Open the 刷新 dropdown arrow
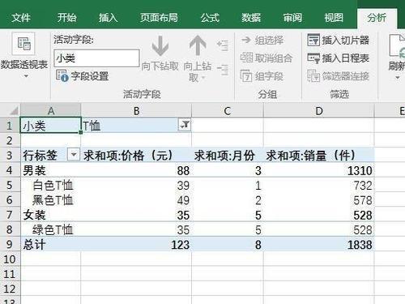The width and height of the screenshot is (405, 304). (x=398, y=78)
